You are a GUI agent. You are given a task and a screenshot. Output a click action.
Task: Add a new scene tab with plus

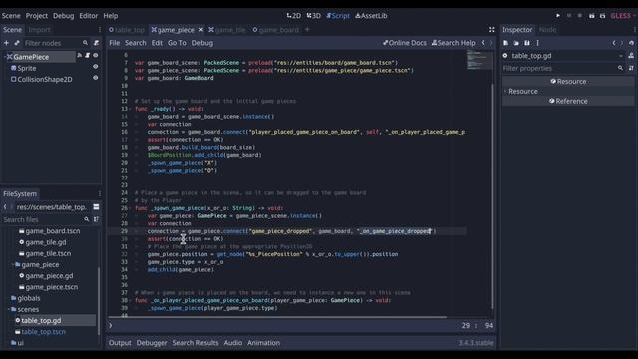pos(307,29)
